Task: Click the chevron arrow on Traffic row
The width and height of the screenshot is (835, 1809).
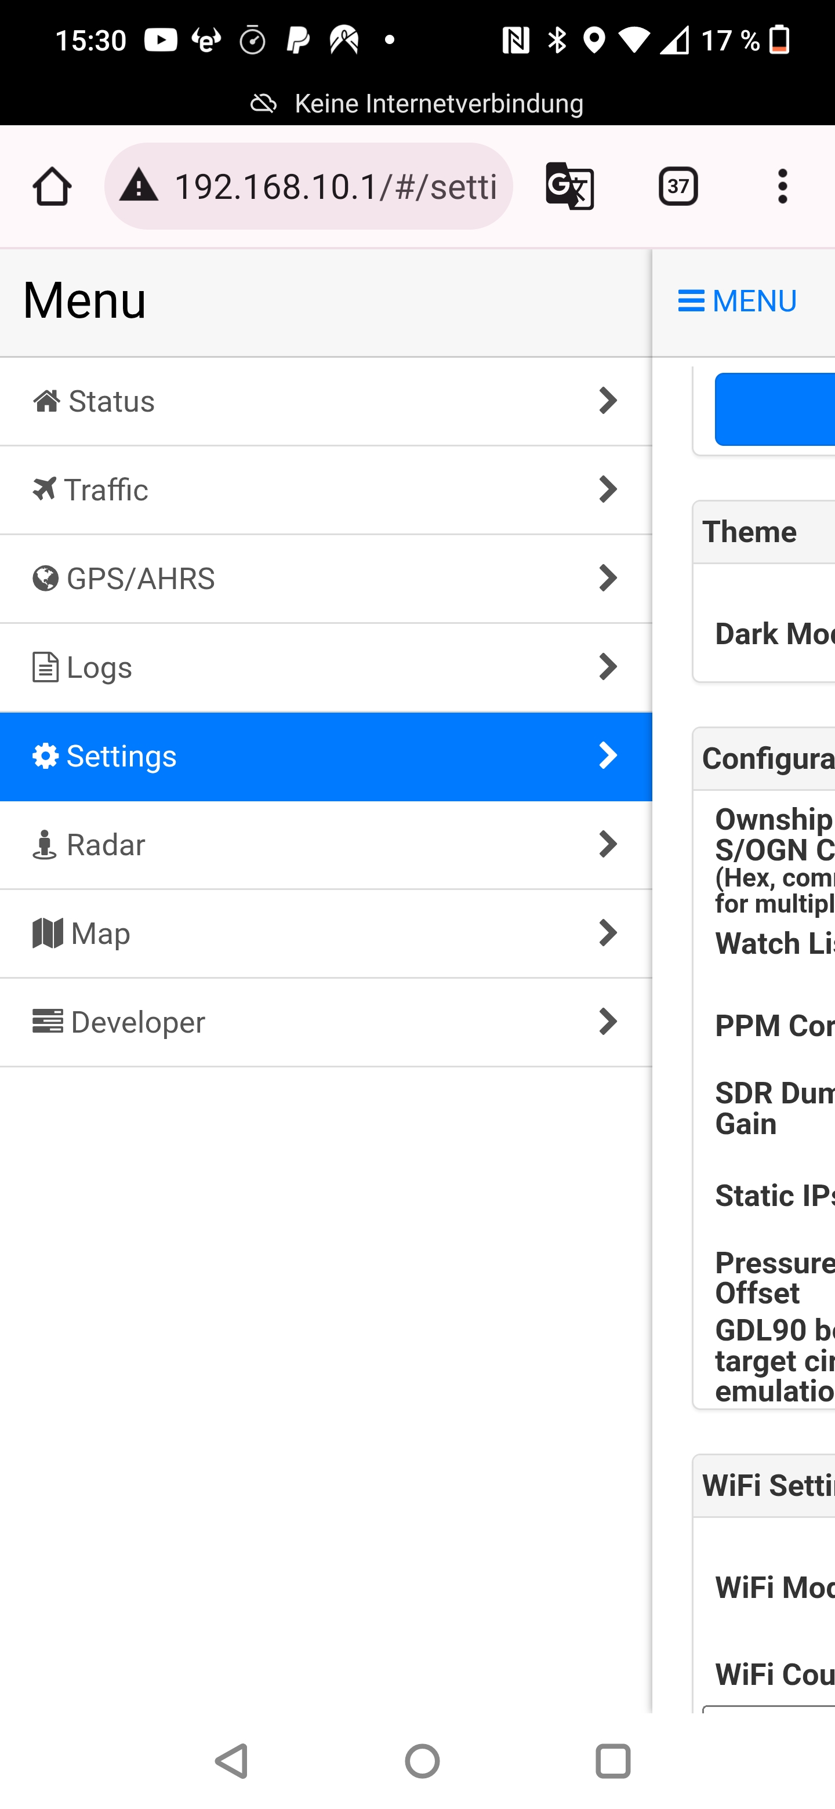Action: pos(608,489)
